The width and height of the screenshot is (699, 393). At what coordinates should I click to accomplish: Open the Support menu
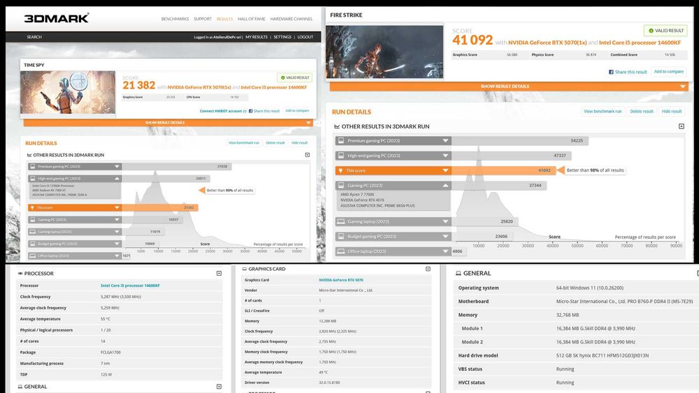(x=203, y=19)
